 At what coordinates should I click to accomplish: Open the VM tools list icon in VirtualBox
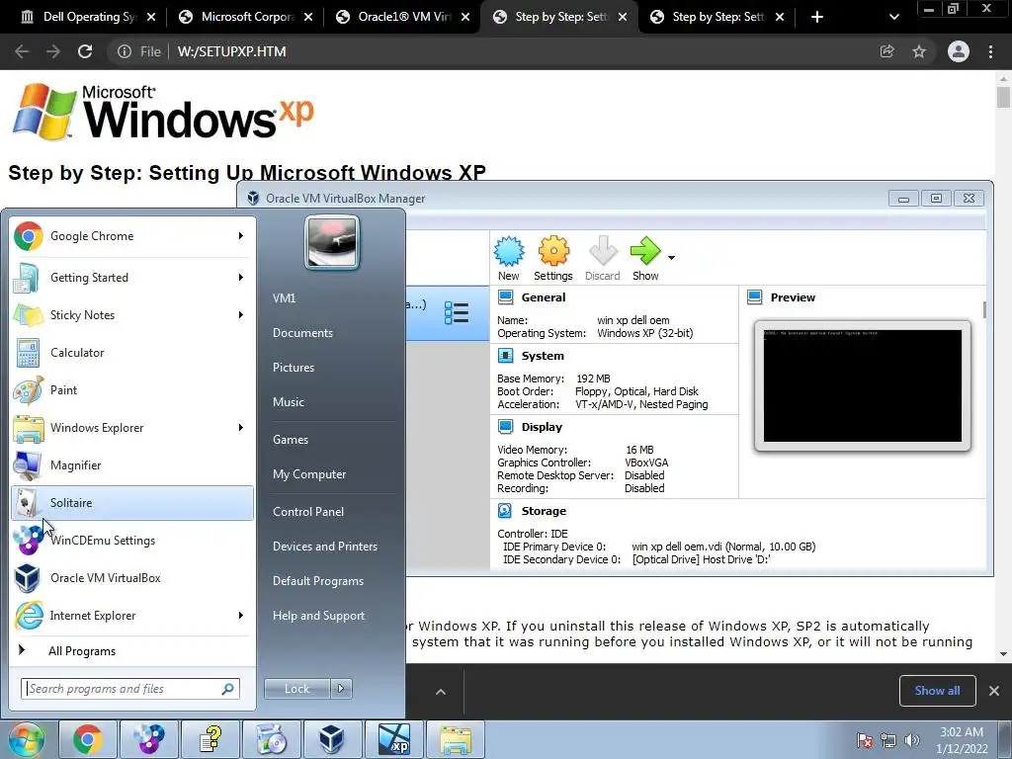pyautogui.click(x=457, y=313)
